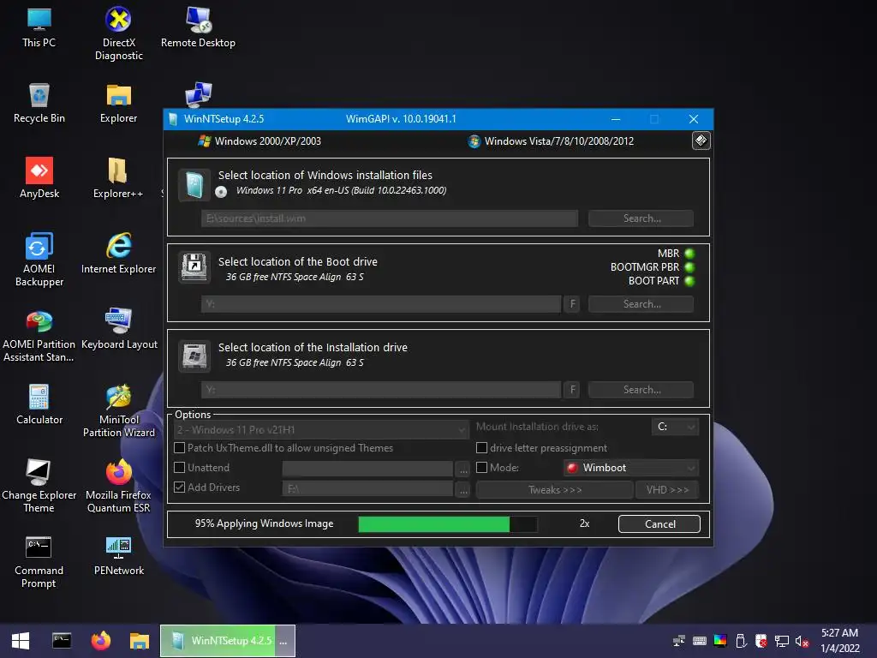877x658 pixels.
Task: Toggle the Mode checkbox
Action: click(481, 467)
